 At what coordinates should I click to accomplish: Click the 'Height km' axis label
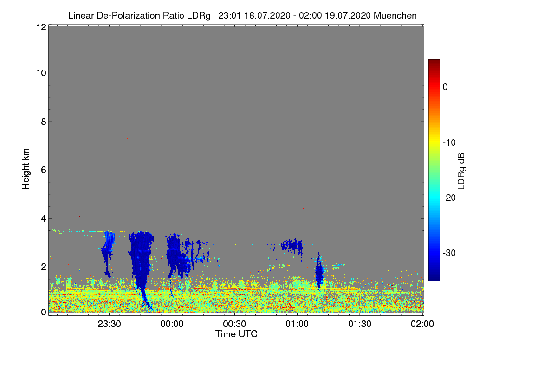coord(26,169)
